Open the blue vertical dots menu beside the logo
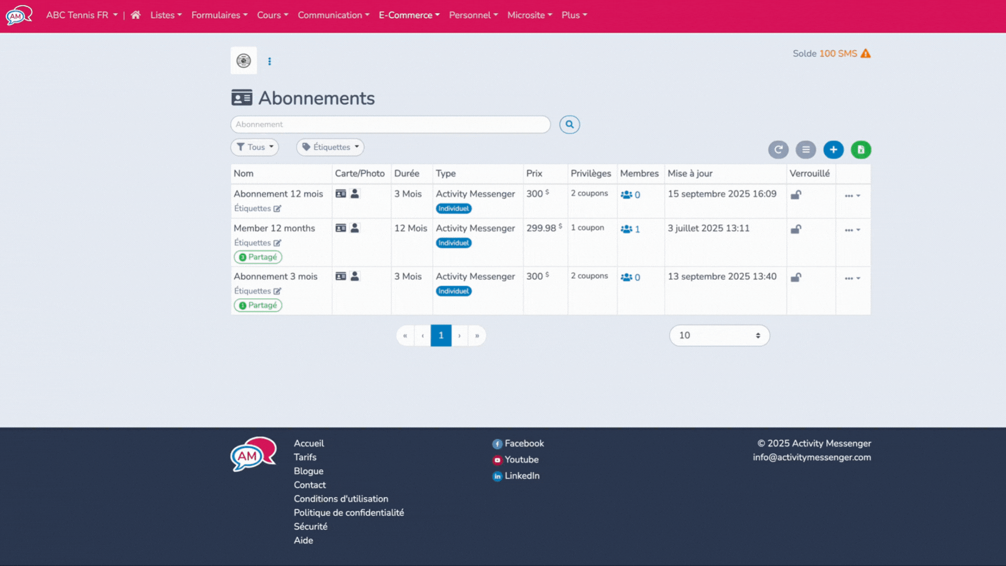The height and width of the screenshot is (566, 1006). (270, 61)
